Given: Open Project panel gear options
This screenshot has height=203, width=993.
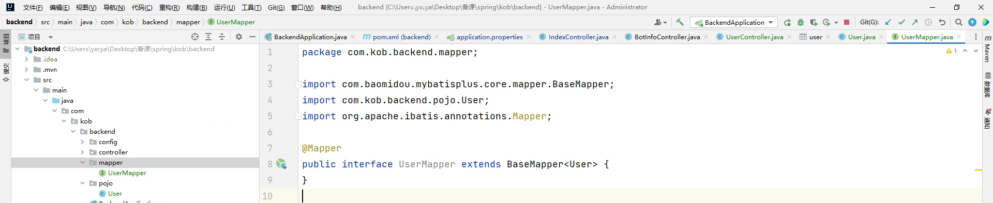Looking at the screenshot, I should [x=239, y=37].
